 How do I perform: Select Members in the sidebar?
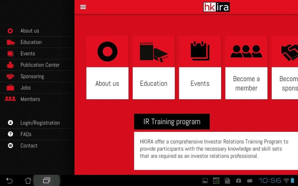(x=30, y=99)
